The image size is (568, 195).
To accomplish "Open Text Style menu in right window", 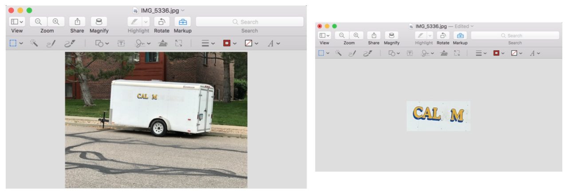I will coord(534,53).
